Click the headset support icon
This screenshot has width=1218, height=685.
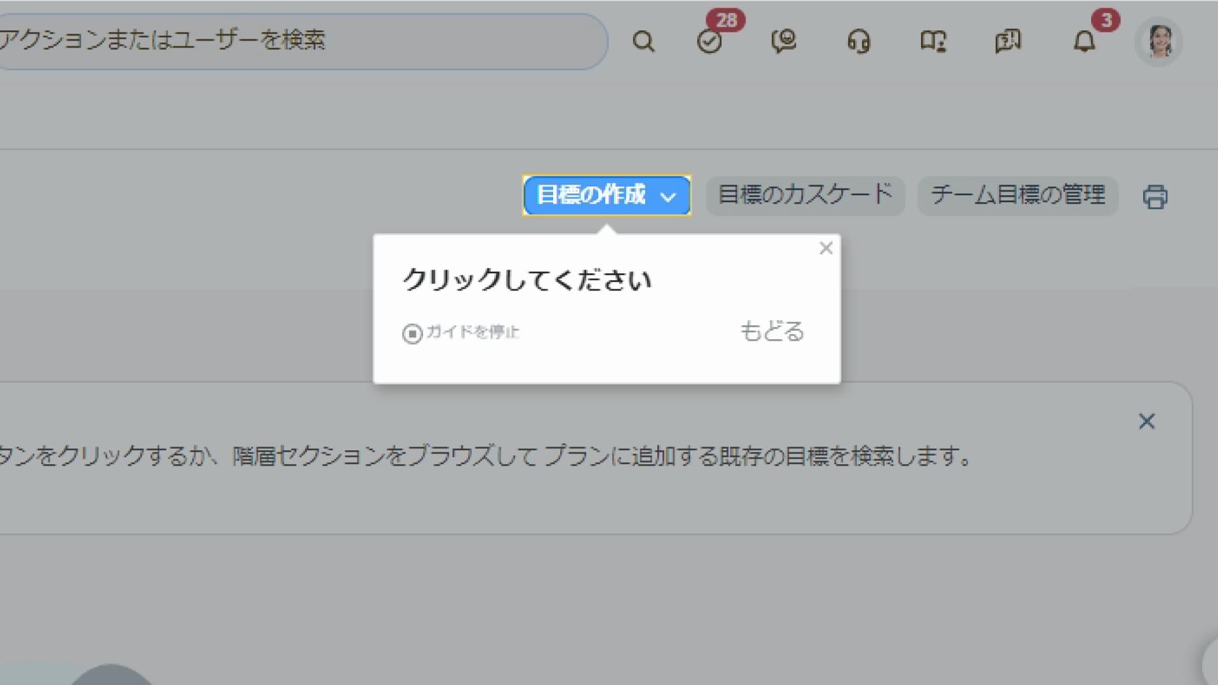coord(858,42)
